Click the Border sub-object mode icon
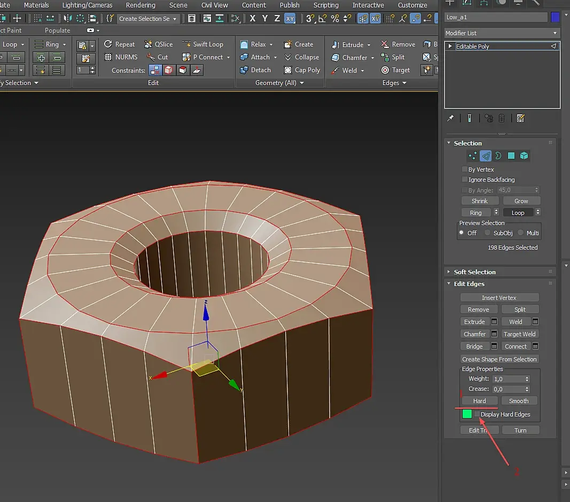Viewport: 570px width, 502px height. (x=498, y=156)
